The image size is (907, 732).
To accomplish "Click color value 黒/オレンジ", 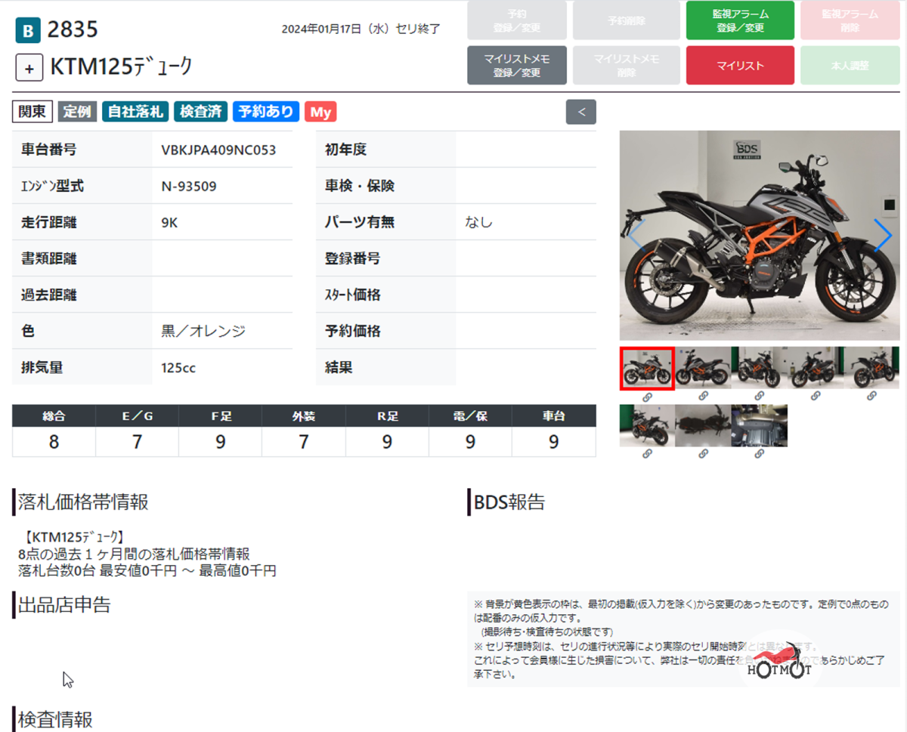I will coord(203,331).
